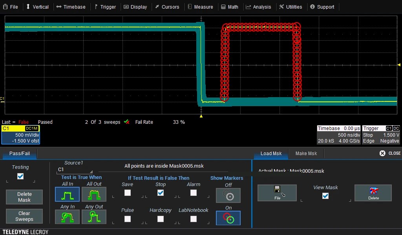Image resolution: width=402 pixels, height=235 pixels.
Task: Switch to the Load Msk tab
Action: (x=271, y=154)
